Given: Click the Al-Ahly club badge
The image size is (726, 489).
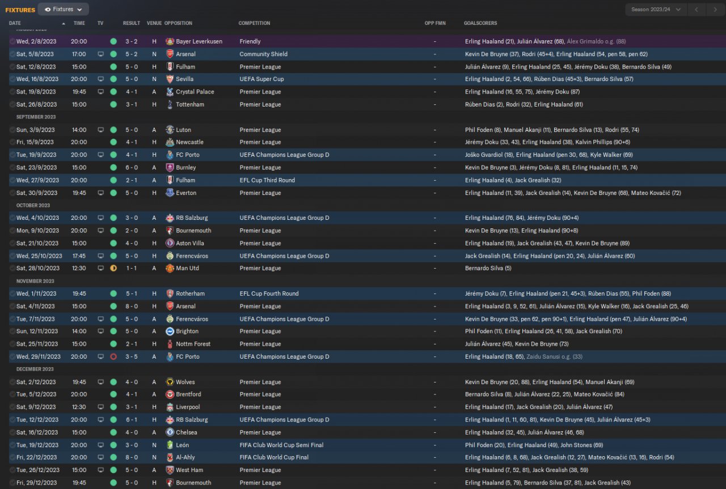Looking at the screenshot, I should pos(170,457).
